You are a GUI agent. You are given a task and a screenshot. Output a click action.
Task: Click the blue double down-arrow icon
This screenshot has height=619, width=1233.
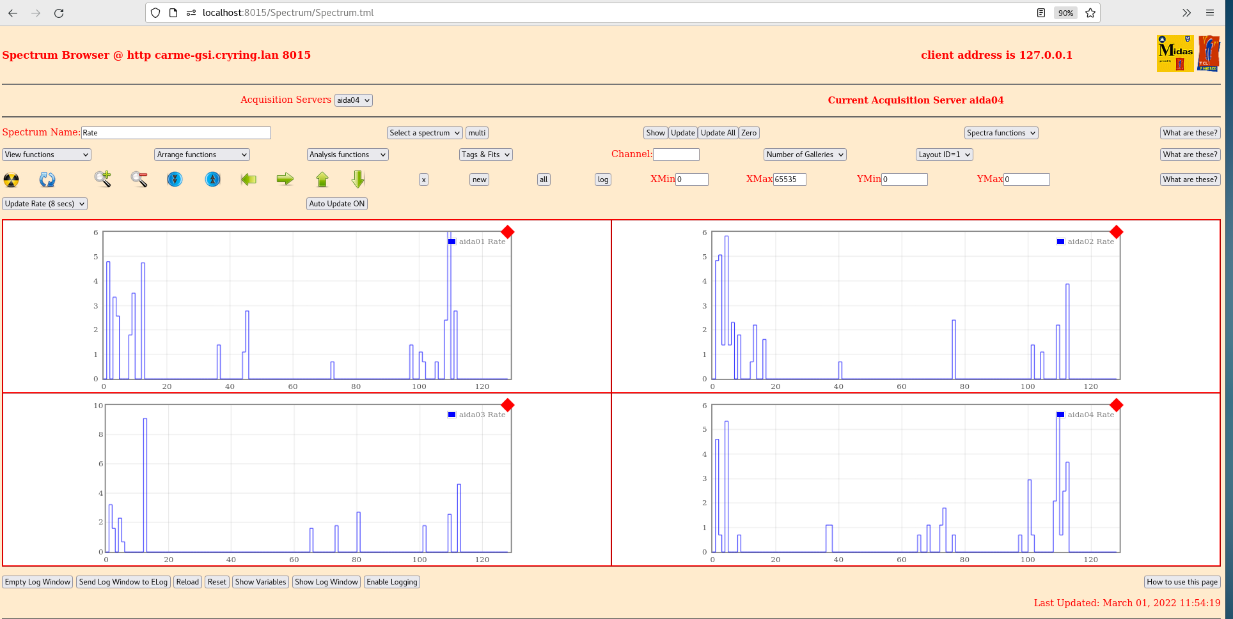click(175, 180)
